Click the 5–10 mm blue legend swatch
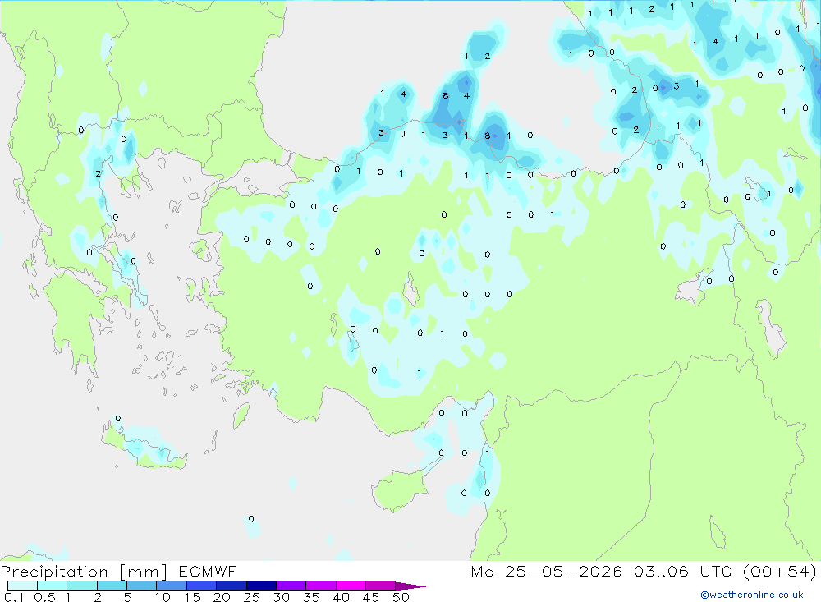821x602 pixels. [142, 586]
